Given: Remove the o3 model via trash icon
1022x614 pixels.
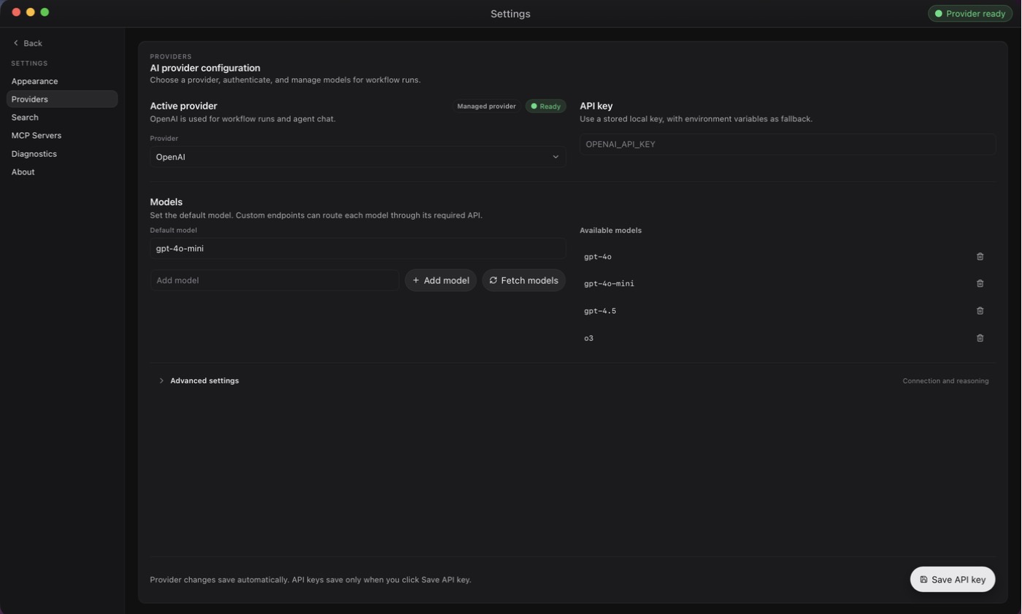Looking at the screenshot, I should point(980,338).
